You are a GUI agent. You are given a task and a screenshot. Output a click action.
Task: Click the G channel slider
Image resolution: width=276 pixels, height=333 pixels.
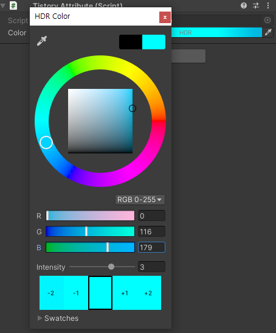[90, 231]
